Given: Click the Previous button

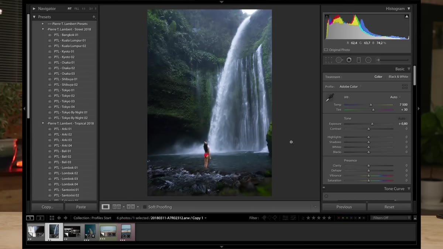Looking at the screenshot, I should click(344, 207).
